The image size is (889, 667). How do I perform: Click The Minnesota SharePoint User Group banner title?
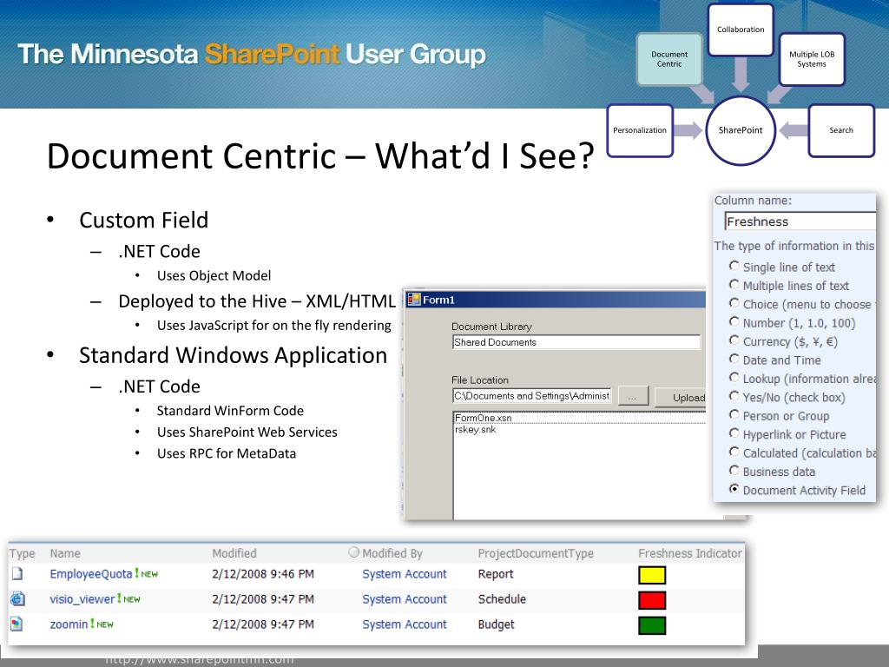[x=252, y=55]
